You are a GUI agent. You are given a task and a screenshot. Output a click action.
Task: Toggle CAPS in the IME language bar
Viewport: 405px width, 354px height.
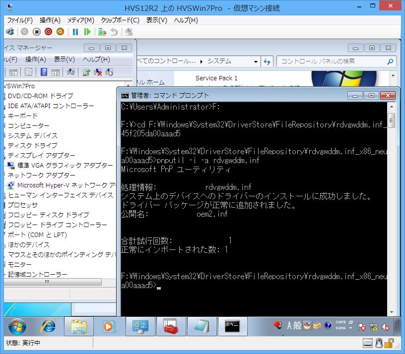(340, 322)
